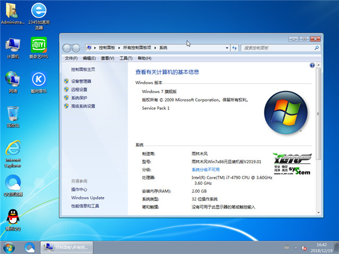
Task: Open the 计算机 desktop icon
Action: tap(13, 48)
